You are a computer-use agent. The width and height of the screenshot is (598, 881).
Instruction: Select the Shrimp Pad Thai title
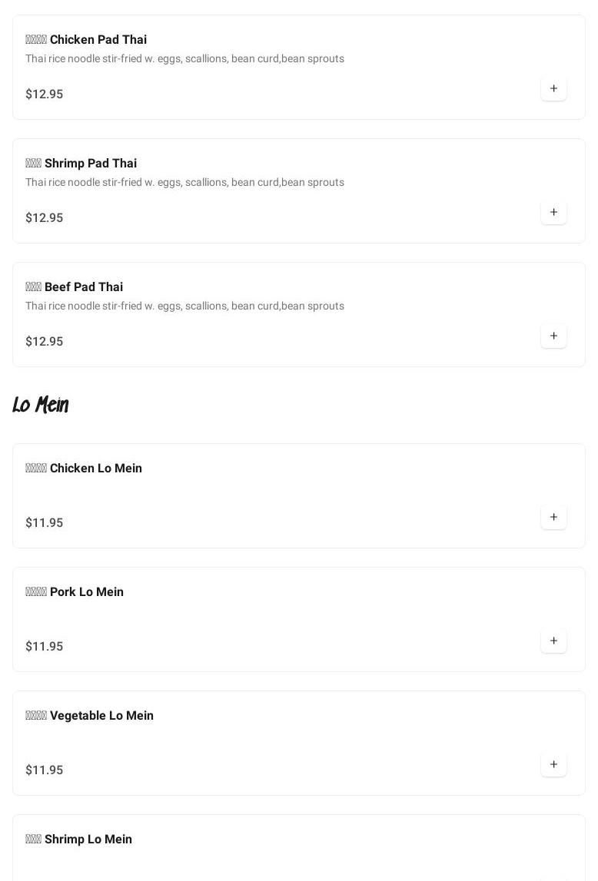pyautogui.click(x=81, y=164)
